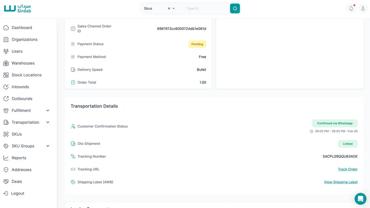Click the Customer Confirmation Status icon
This screenshot has width=370, height=208.
pos(73,126)
